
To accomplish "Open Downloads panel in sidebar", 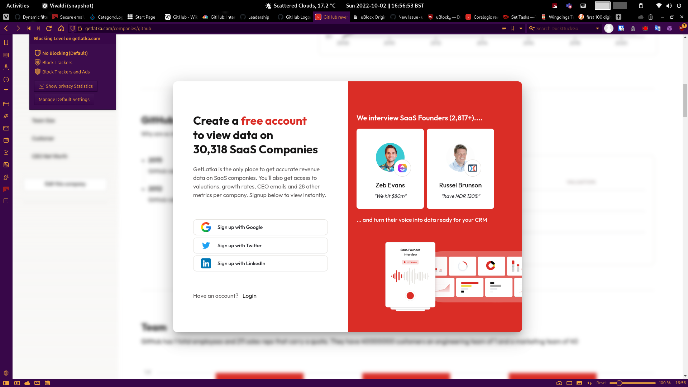I will tap(6, 67).
